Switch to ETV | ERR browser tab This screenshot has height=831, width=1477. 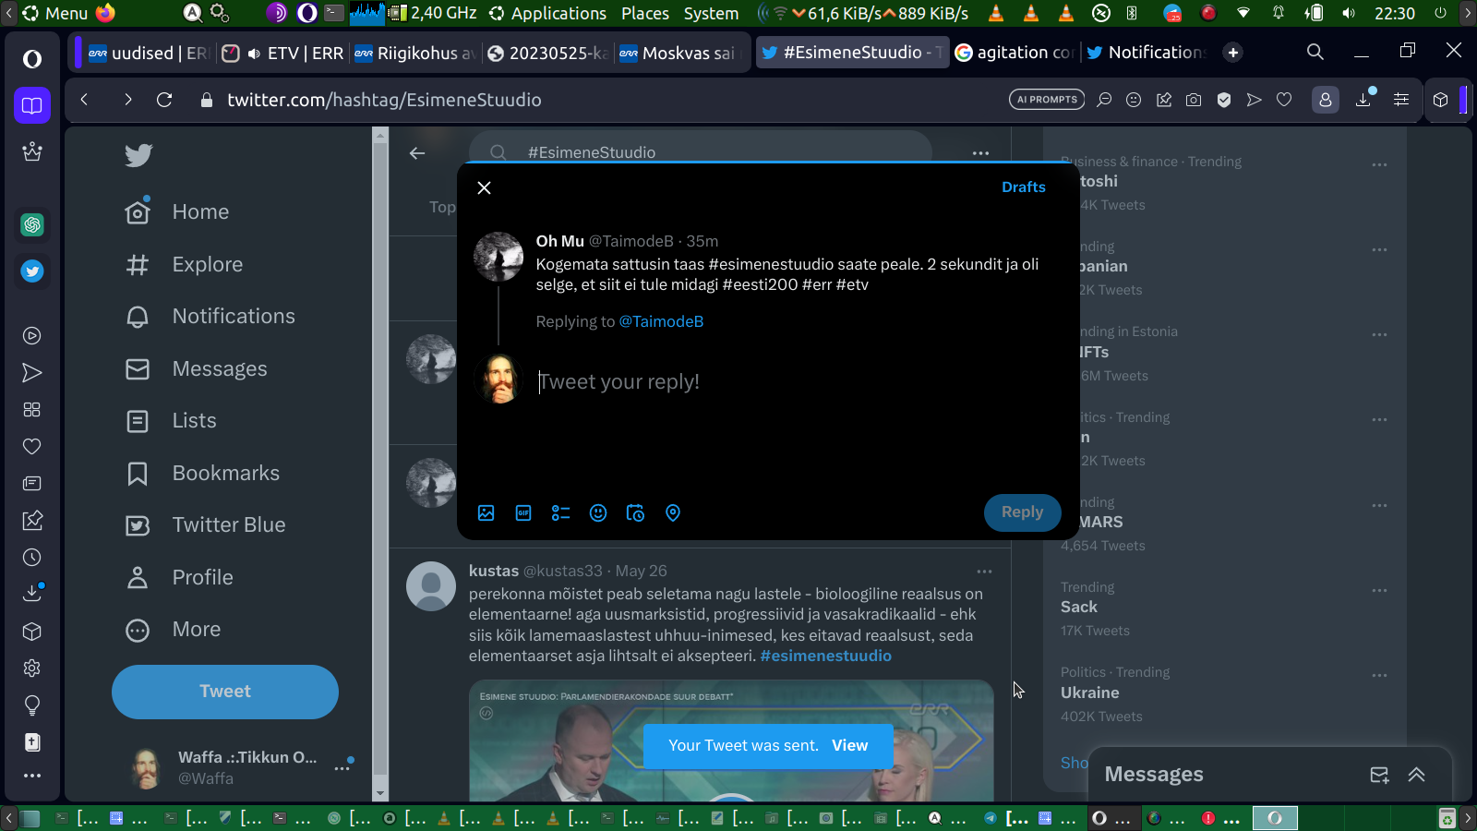coord(283,53)
